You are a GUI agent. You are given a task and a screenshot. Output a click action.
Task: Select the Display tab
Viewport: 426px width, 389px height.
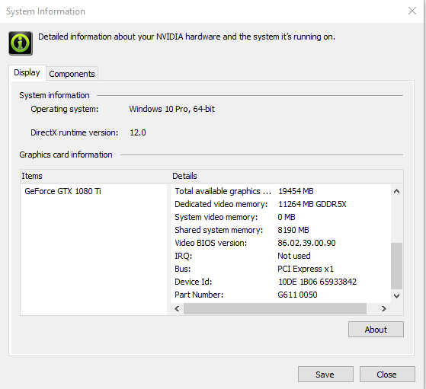pyautogui.click(x=27, y=72)
